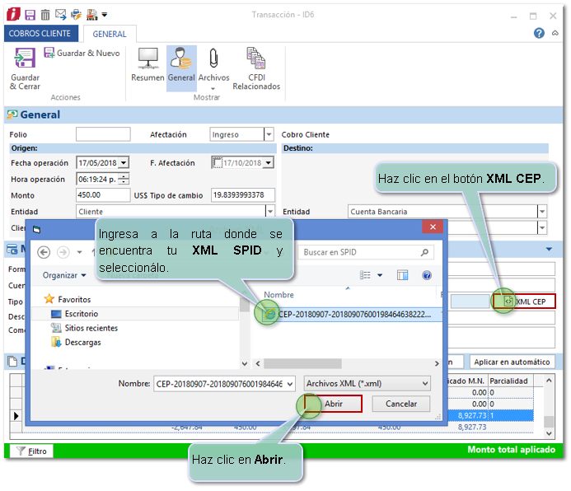
Task: Toggle the preview pane icon
Action: click(402, 275)
